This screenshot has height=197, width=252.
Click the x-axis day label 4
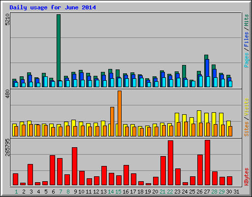(38, 192)
